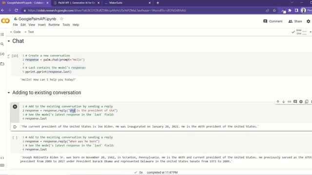Click the share-page icon in address bar
312x175 pixels.
[x=267, y=10]
